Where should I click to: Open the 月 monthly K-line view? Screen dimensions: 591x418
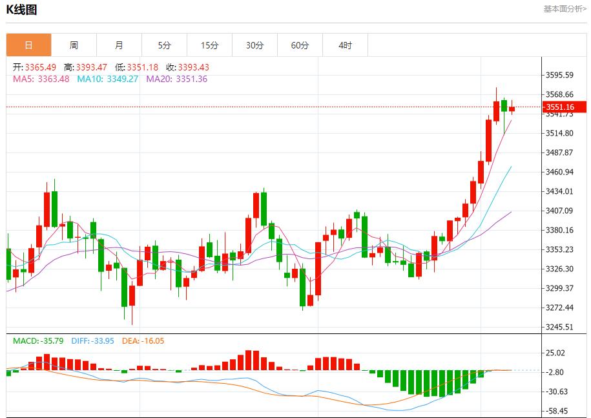(118, 45)
